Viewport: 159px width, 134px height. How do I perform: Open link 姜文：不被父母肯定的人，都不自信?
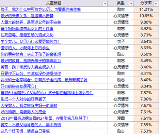(x=31, y=125)
